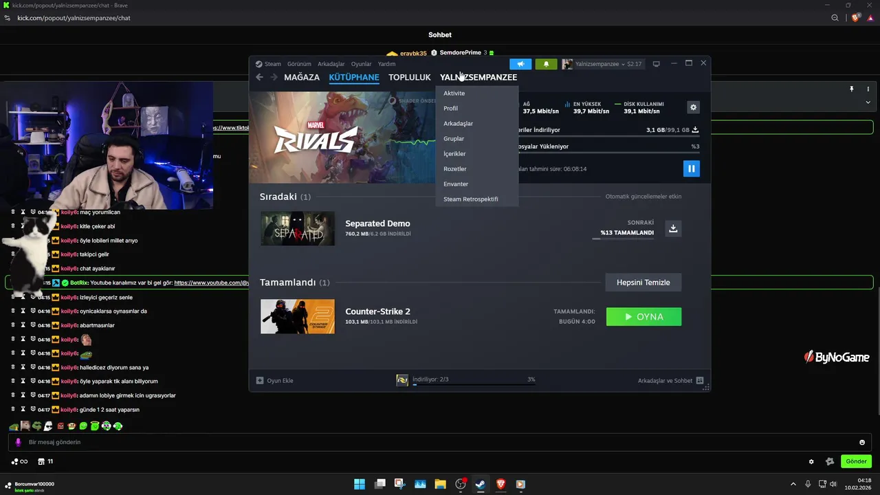
Task: Timeout user on 'adamın lobiye girmek' message
Action: point(23,395)
